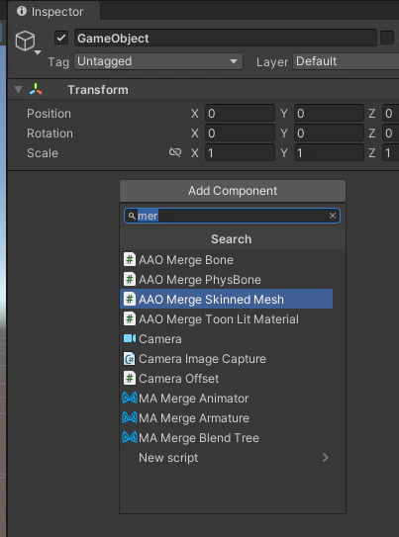
Task: Select MA Merge Animator component
Action: click(x=227, y=399)
